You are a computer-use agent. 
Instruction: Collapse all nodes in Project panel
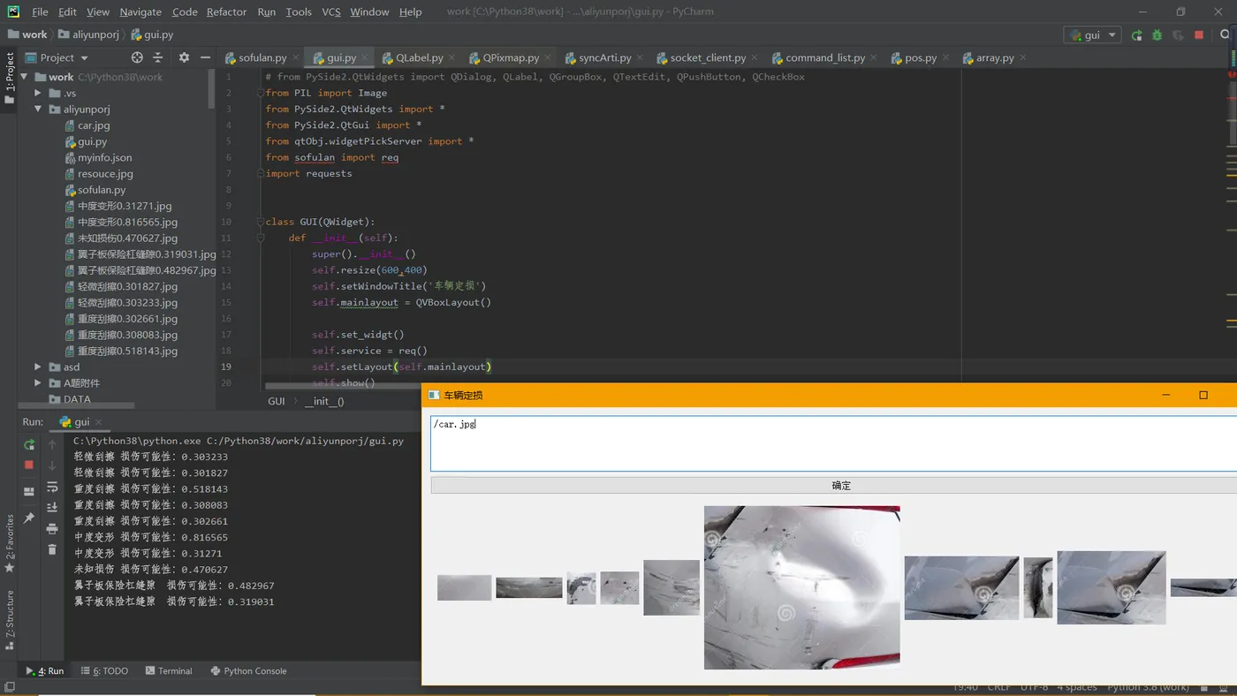pos(158,57)
